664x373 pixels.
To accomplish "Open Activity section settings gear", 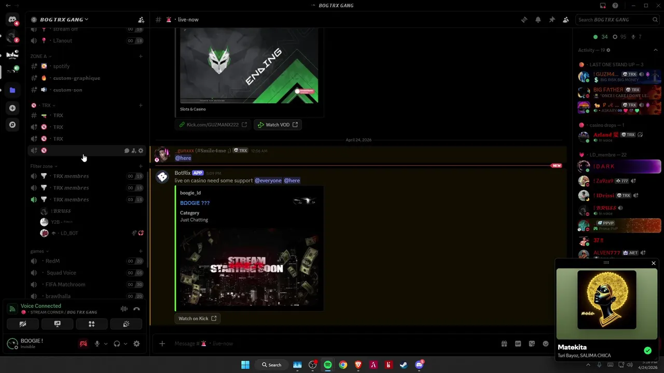I will (608, 50).
